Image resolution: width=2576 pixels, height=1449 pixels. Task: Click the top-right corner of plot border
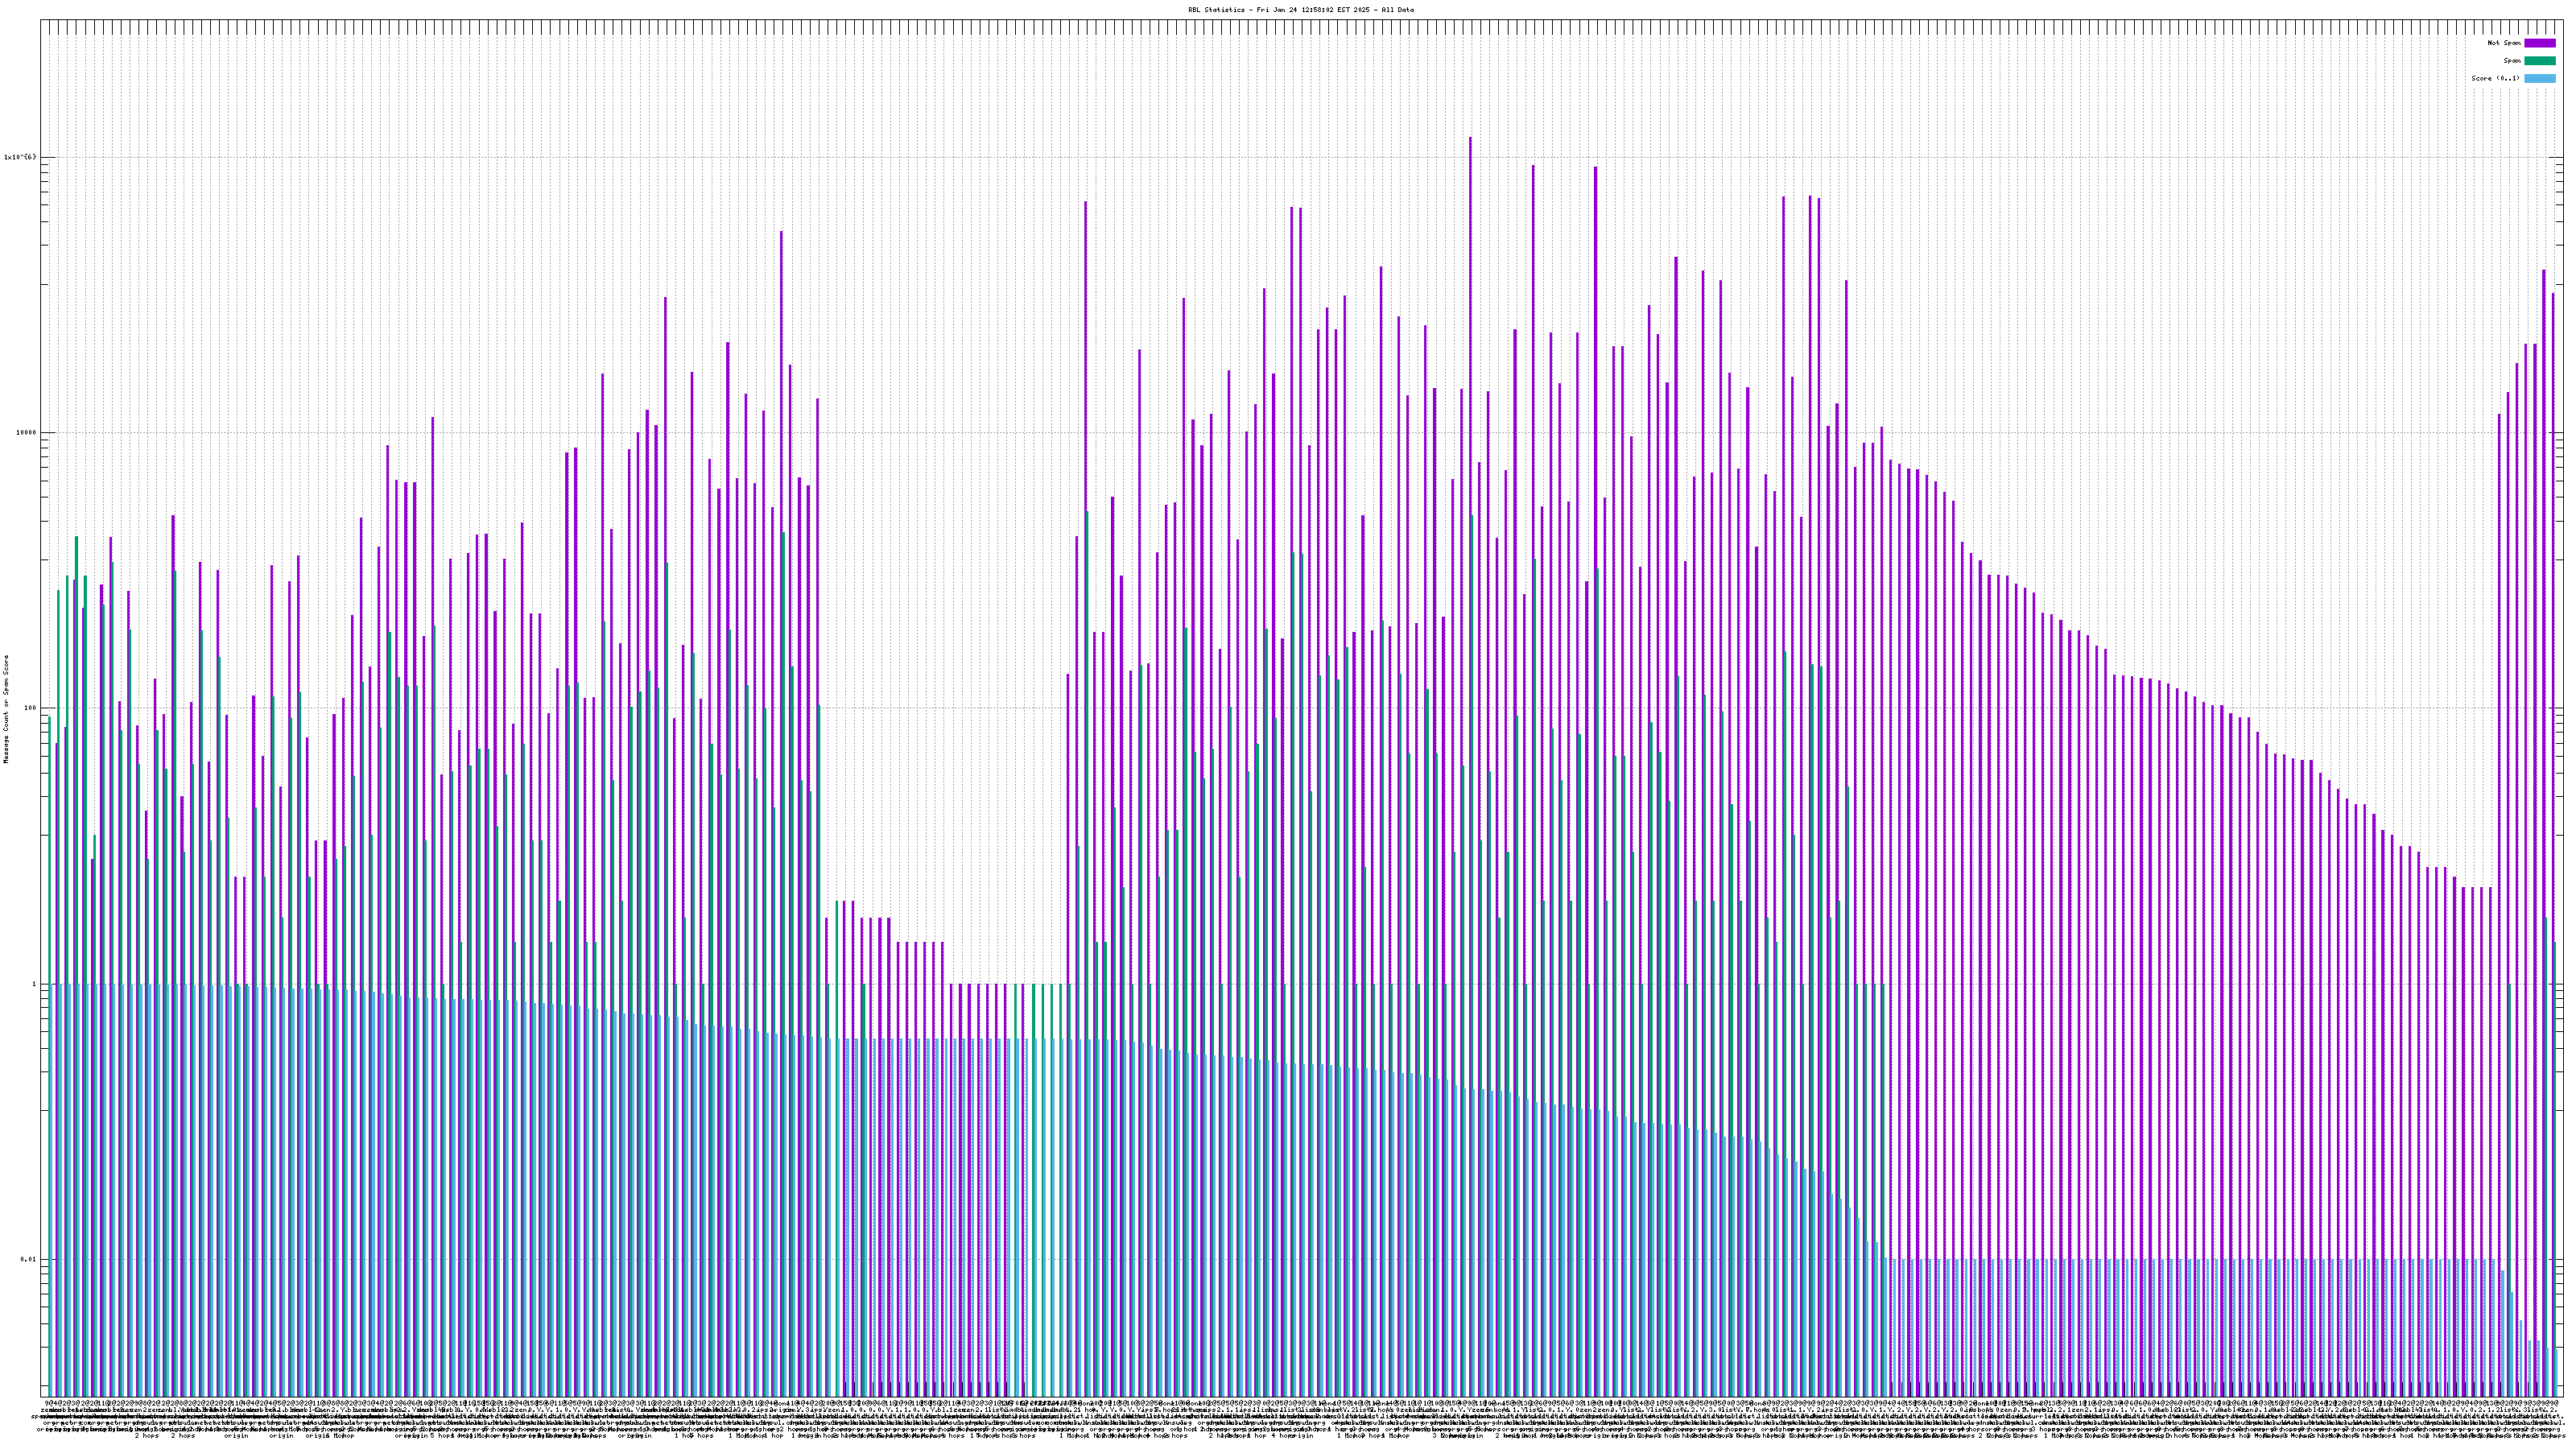tap(2562, 20)
